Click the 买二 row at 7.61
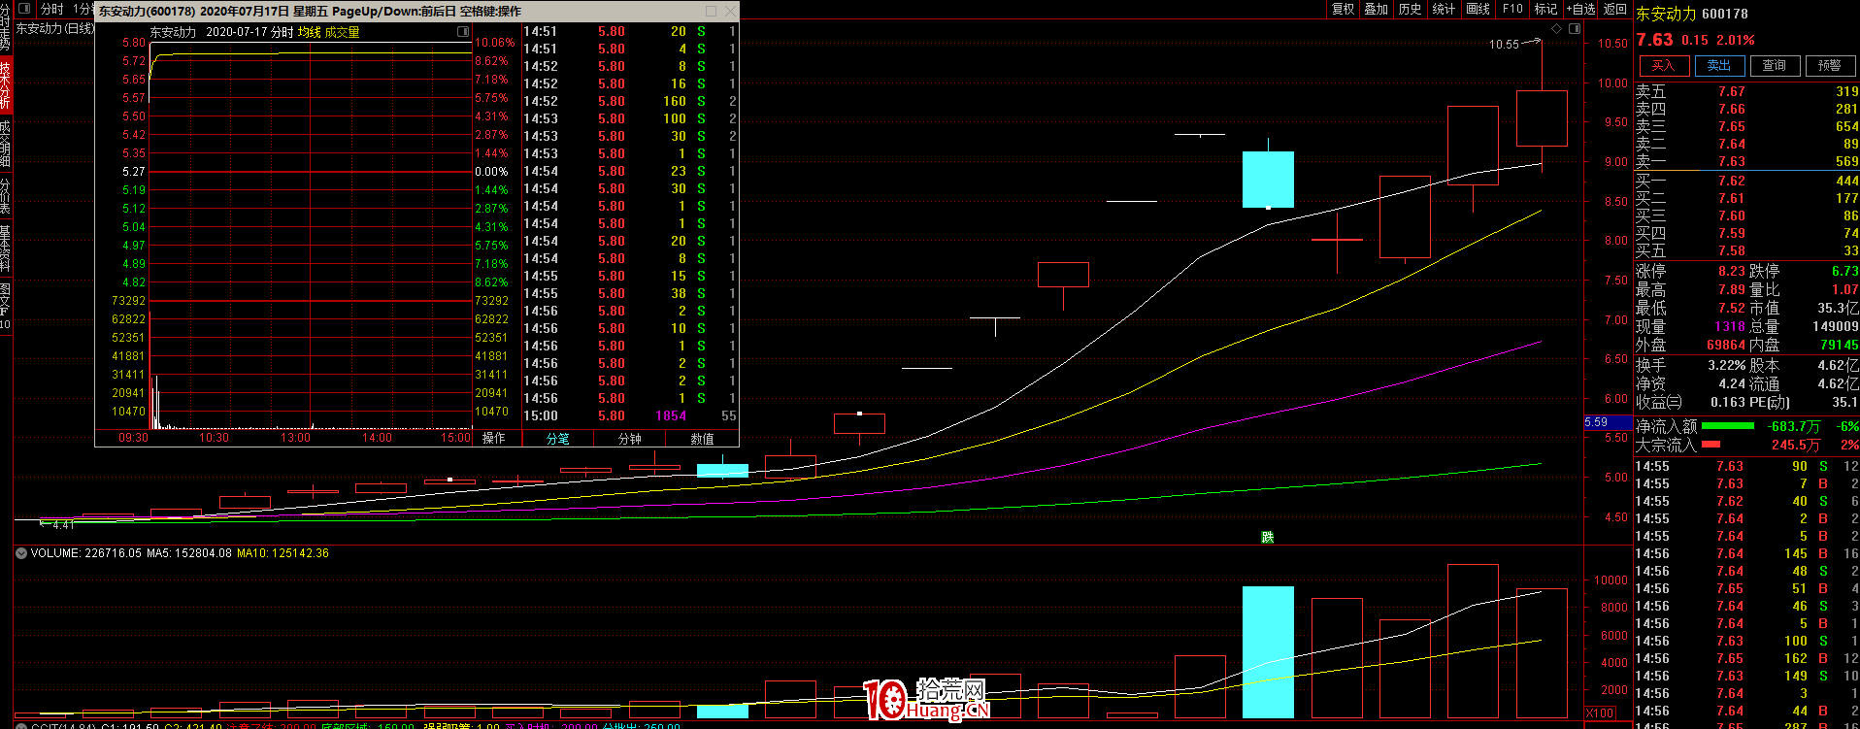1860x729 pixels. coord(1746,199)
